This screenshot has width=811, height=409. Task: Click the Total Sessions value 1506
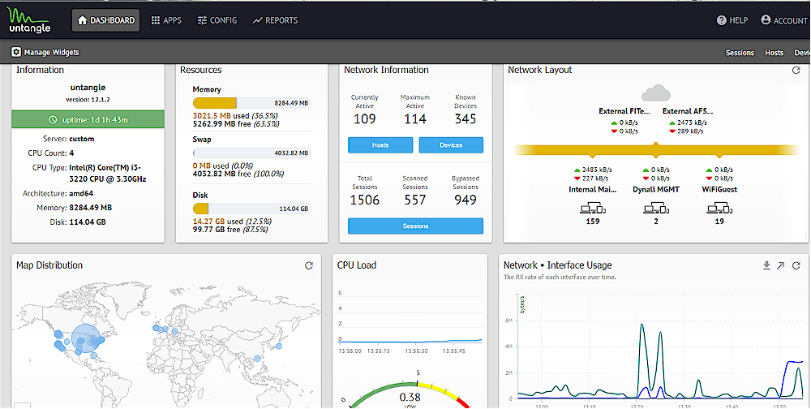(x=365, y=200)
